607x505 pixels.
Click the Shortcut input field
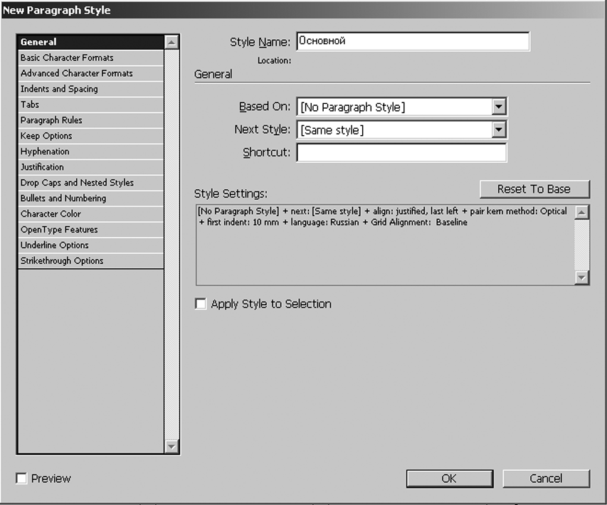pos(401,152)
